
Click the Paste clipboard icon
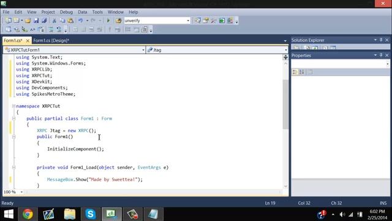click(x=70, y=20)
